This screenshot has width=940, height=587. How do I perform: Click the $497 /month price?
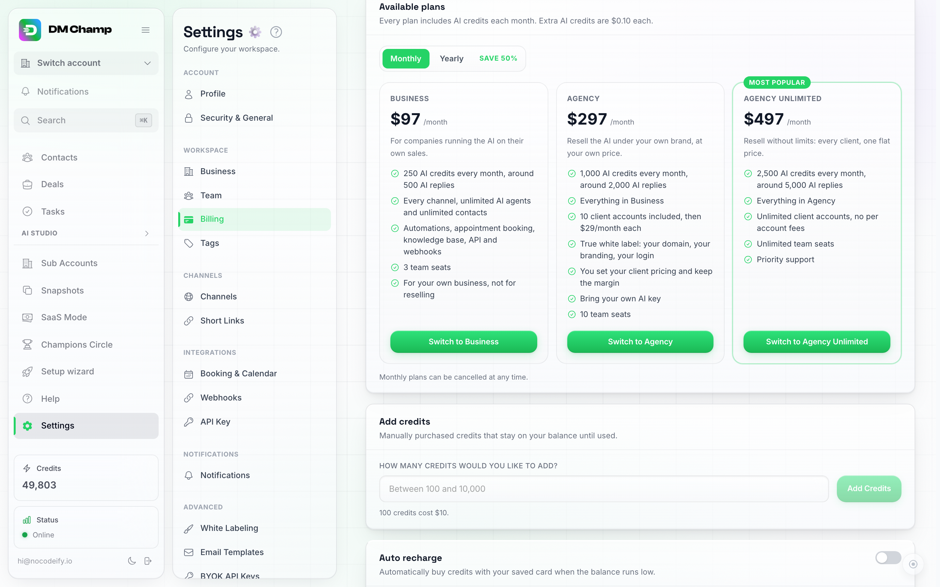[x=777, y=119]
